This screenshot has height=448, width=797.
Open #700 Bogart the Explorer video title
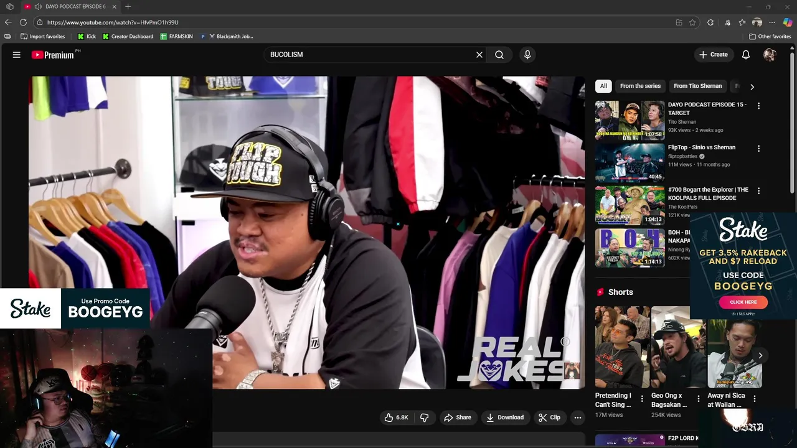click(x=708, y=194)
